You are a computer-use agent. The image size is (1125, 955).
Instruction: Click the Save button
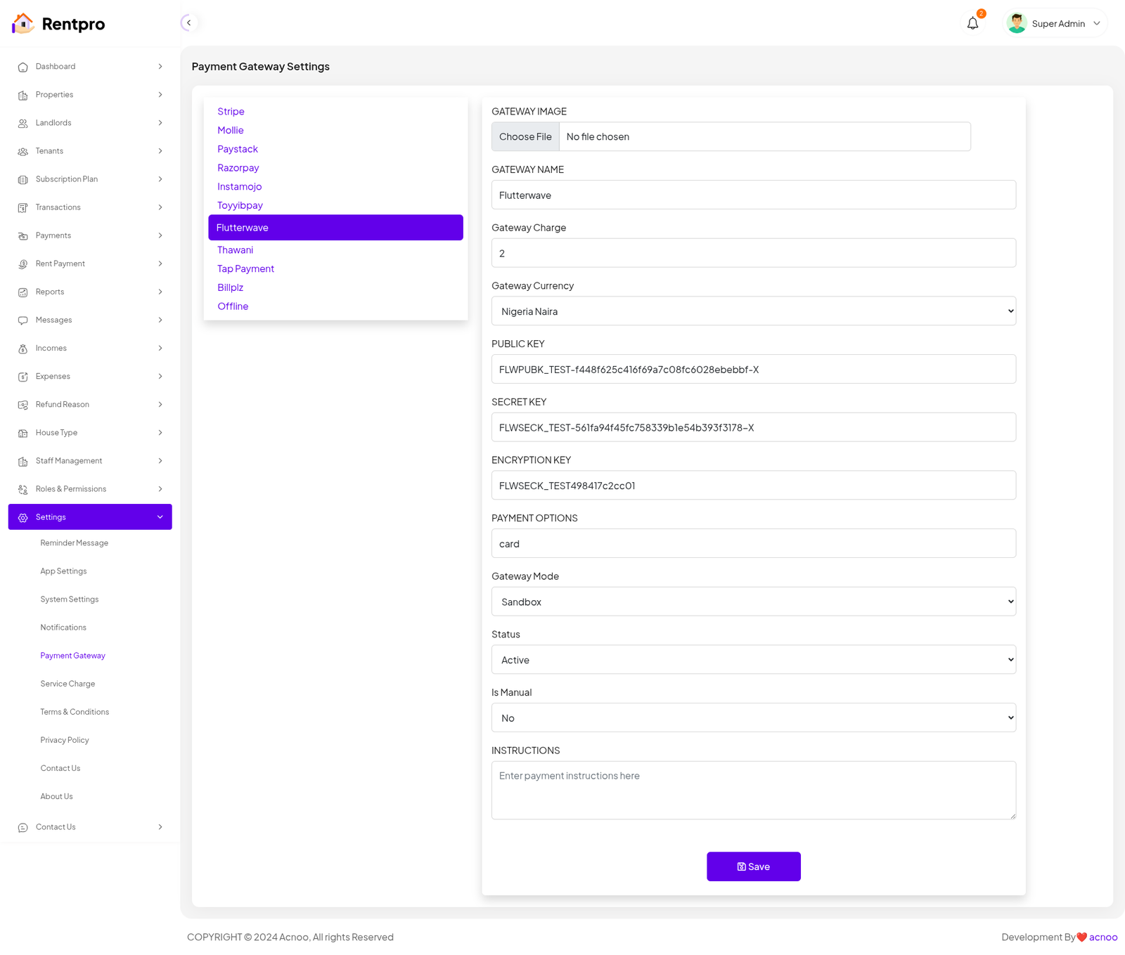coord(753,866)
